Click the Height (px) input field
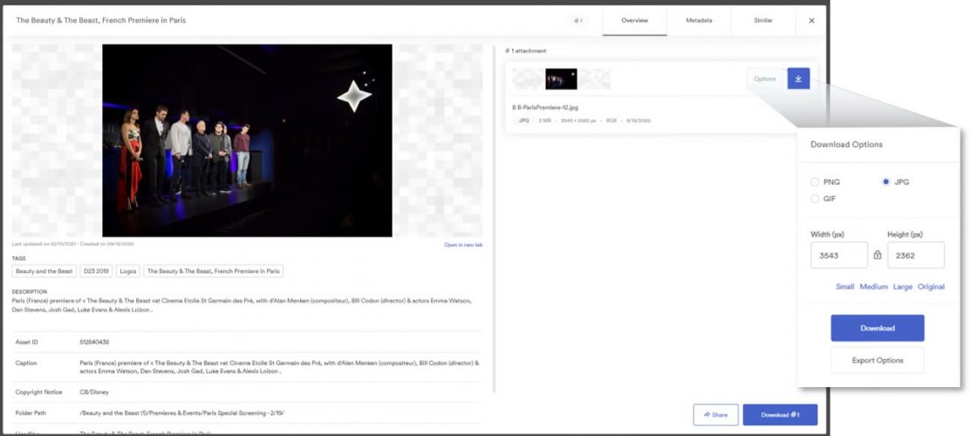970x436 pixels. [x=916, y=255]
